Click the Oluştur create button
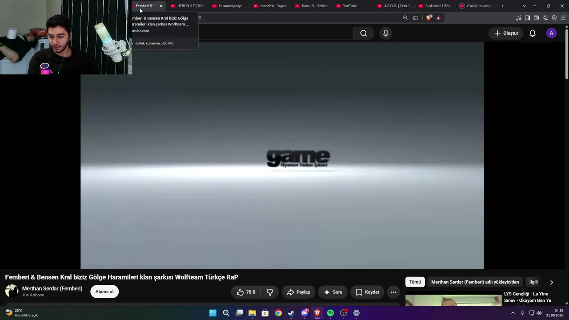The image size is (569, 320). point(506,33)
